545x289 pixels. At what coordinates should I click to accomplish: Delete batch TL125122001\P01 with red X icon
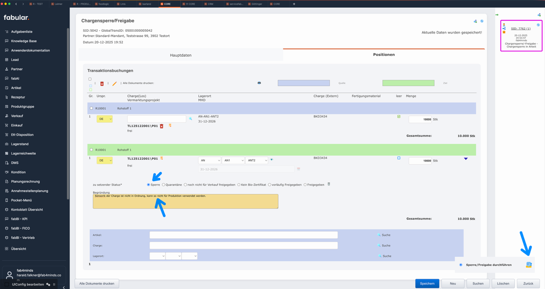[x=161, y=126]
